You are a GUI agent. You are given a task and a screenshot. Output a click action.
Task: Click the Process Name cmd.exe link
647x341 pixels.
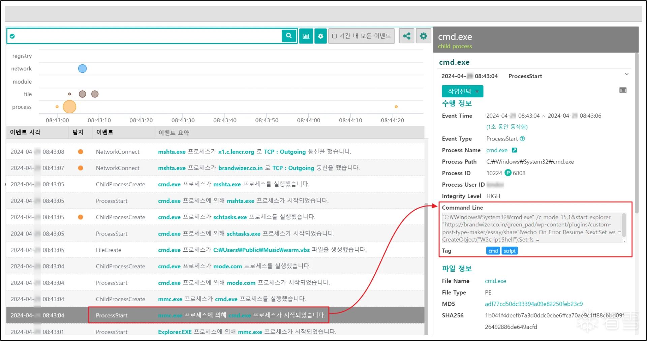click(497, 150)
